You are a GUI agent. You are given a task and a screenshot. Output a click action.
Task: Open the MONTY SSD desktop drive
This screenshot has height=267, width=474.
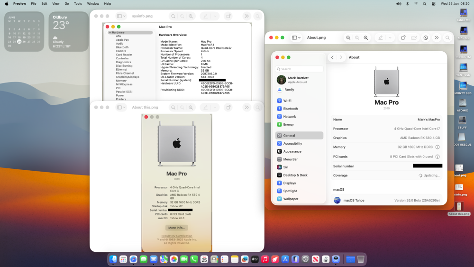463,88
